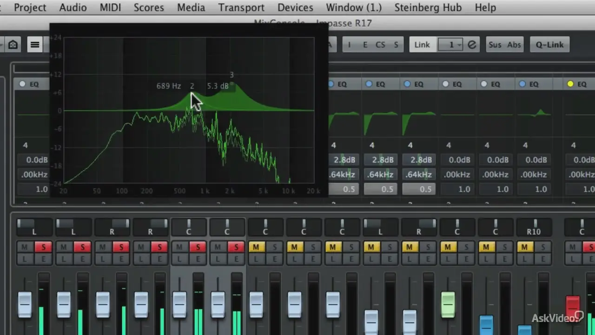
Task: Enable Listen on the leftmost channel
Action: [x=25, y=259]
